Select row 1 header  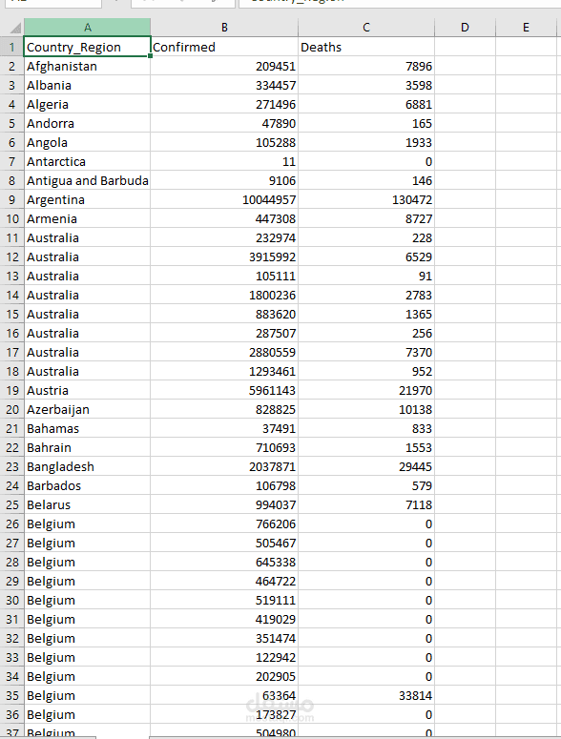click(x=11, y=47)
